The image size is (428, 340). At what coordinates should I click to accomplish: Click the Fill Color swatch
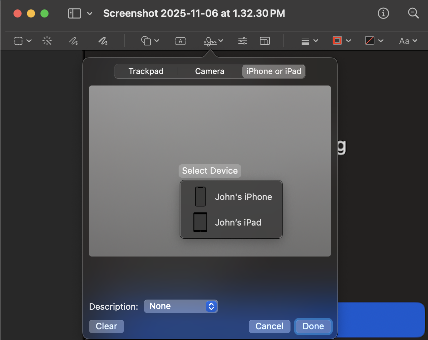click(370, 41)
